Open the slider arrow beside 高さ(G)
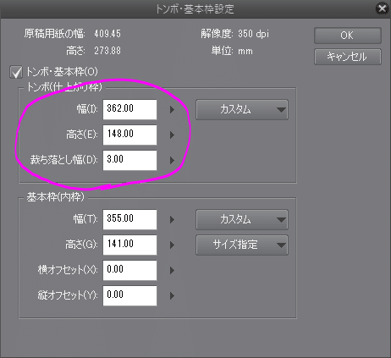 point(172,245)
